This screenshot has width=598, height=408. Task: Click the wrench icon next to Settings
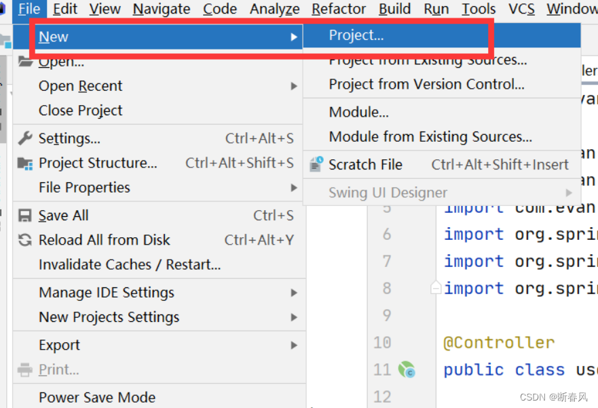coord(25,138)
